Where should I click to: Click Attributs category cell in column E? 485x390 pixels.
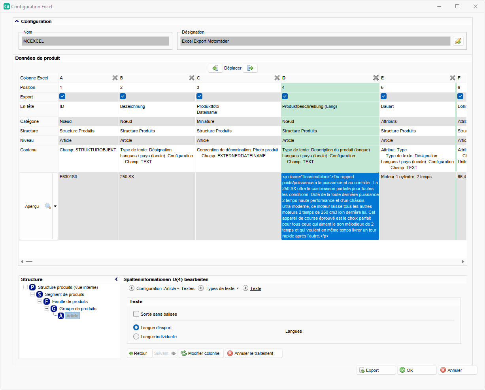click(x=418, y=121)
